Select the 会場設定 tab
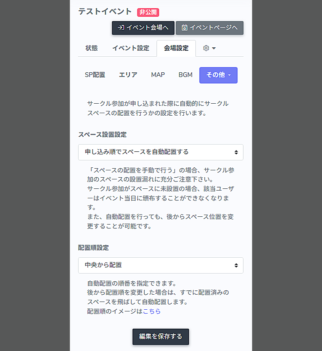Viewport: 322px width, 351px height. pos(176,48)
